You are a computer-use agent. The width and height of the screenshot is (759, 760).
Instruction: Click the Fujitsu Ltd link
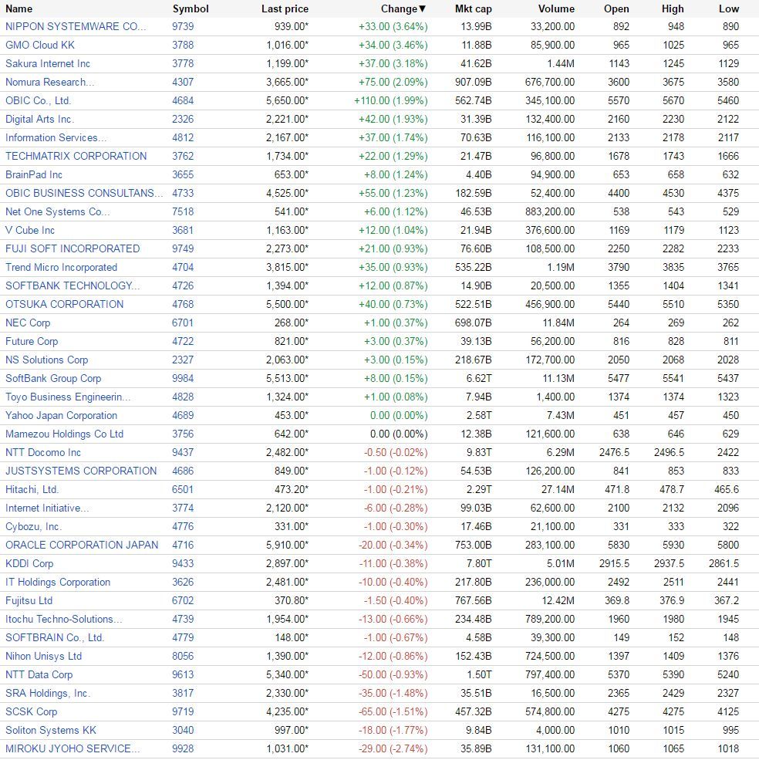point(29,600)
